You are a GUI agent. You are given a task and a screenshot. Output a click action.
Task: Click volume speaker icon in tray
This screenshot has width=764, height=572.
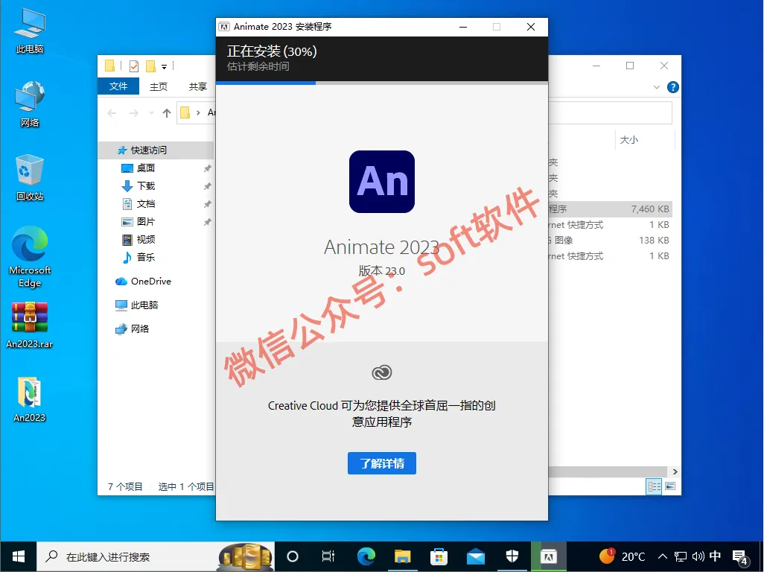pos(698,556)
